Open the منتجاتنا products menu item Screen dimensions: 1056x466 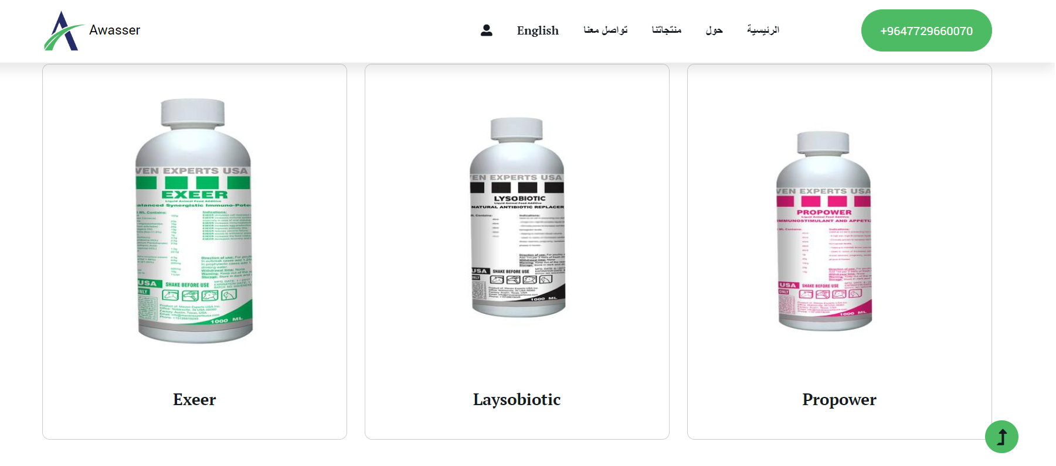coord(667,30)
